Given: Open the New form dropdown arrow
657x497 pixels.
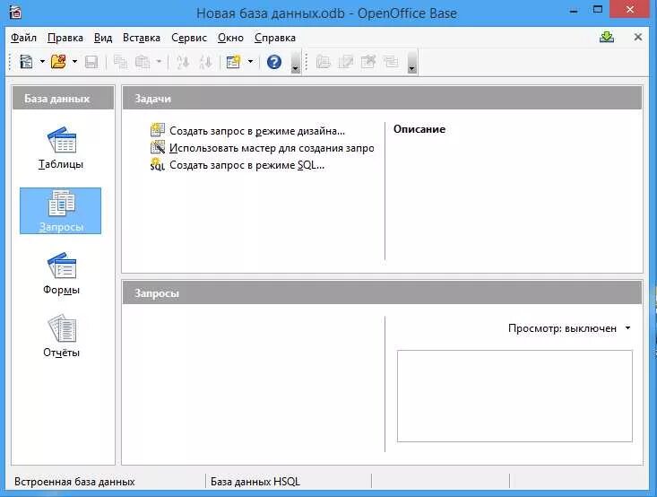Looking at the screenshot, I should click(x=250, y=62).
